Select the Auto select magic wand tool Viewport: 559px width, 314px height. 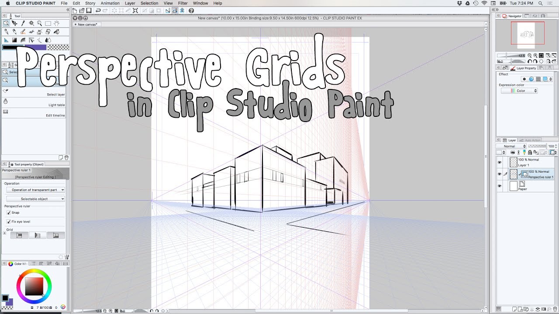(x=31, y=23)
